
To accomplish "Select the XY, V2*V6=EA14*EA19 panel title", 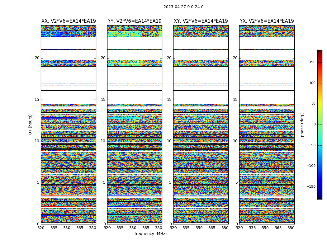I will click(201, 21).
